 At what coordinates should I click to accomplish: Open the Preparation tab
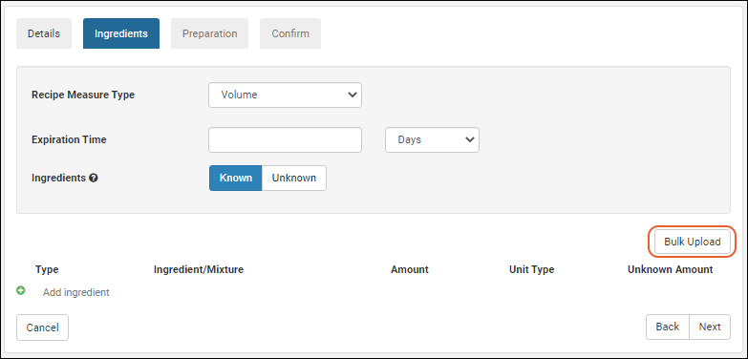[x=210, y=33]
